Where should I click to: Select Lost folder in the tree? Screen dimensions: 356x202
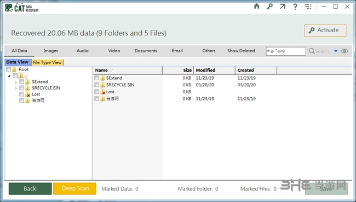(36, 94)
